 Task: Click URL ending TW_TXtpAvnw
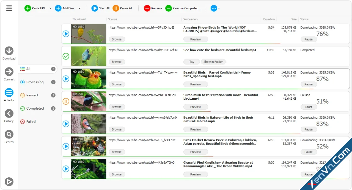pos(143,73)
